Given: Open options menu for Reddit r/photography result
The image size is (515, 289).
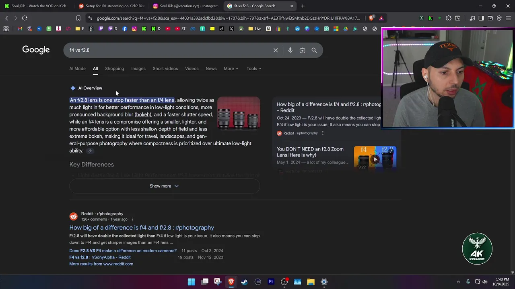Looking at the screenshot, I should 132,220.
